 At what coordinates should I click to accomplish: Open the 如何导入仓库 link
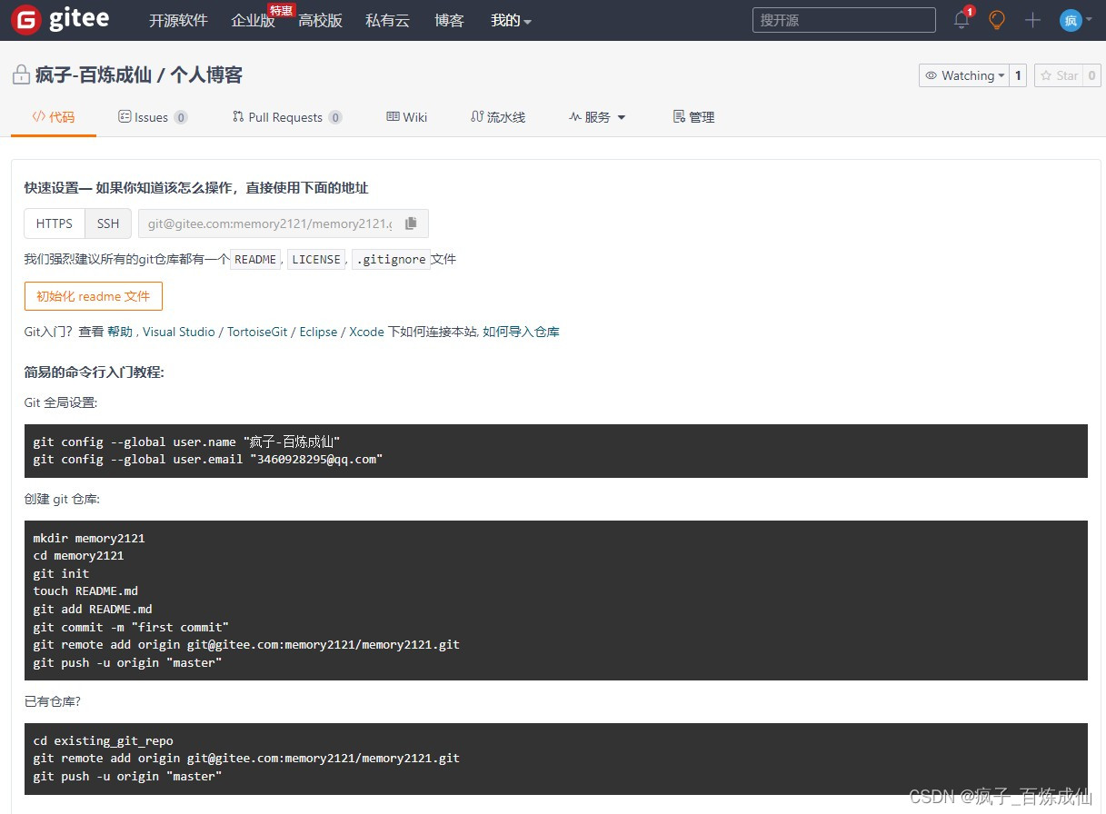[523, 332]
